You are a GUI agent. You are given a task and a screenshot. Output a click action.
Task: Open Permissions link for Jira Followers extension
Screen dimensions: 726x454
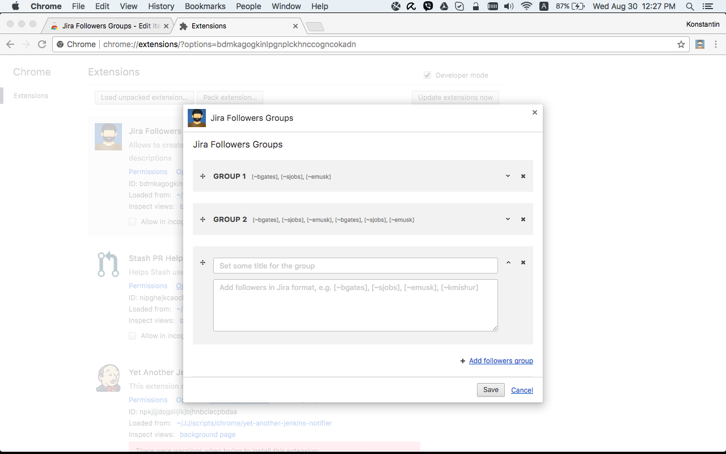click(148, 172)
